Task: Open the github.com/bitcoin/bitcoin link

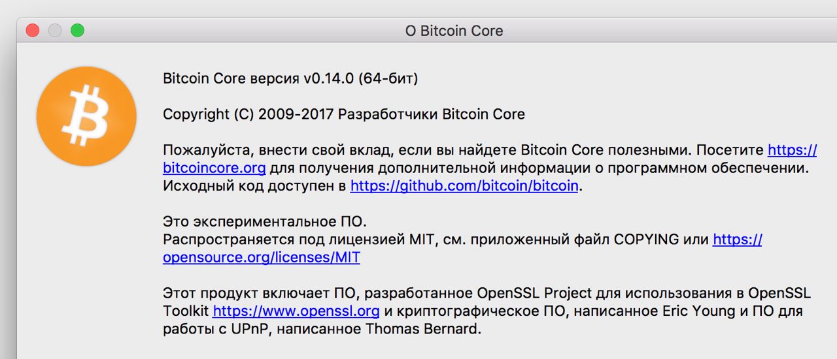Action: [x=464, y=185]
